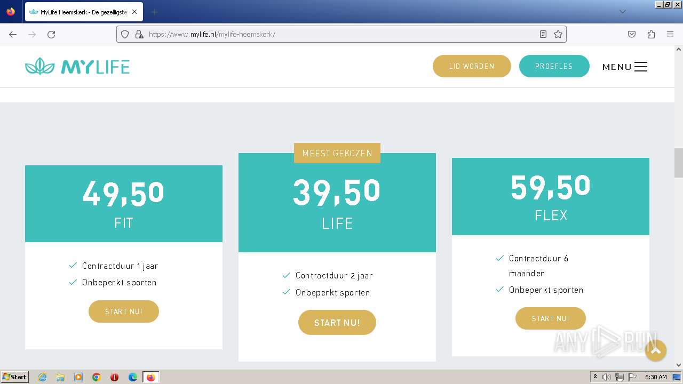
Task: Click the Firefox logo icon in title bar
Action: 11,12
